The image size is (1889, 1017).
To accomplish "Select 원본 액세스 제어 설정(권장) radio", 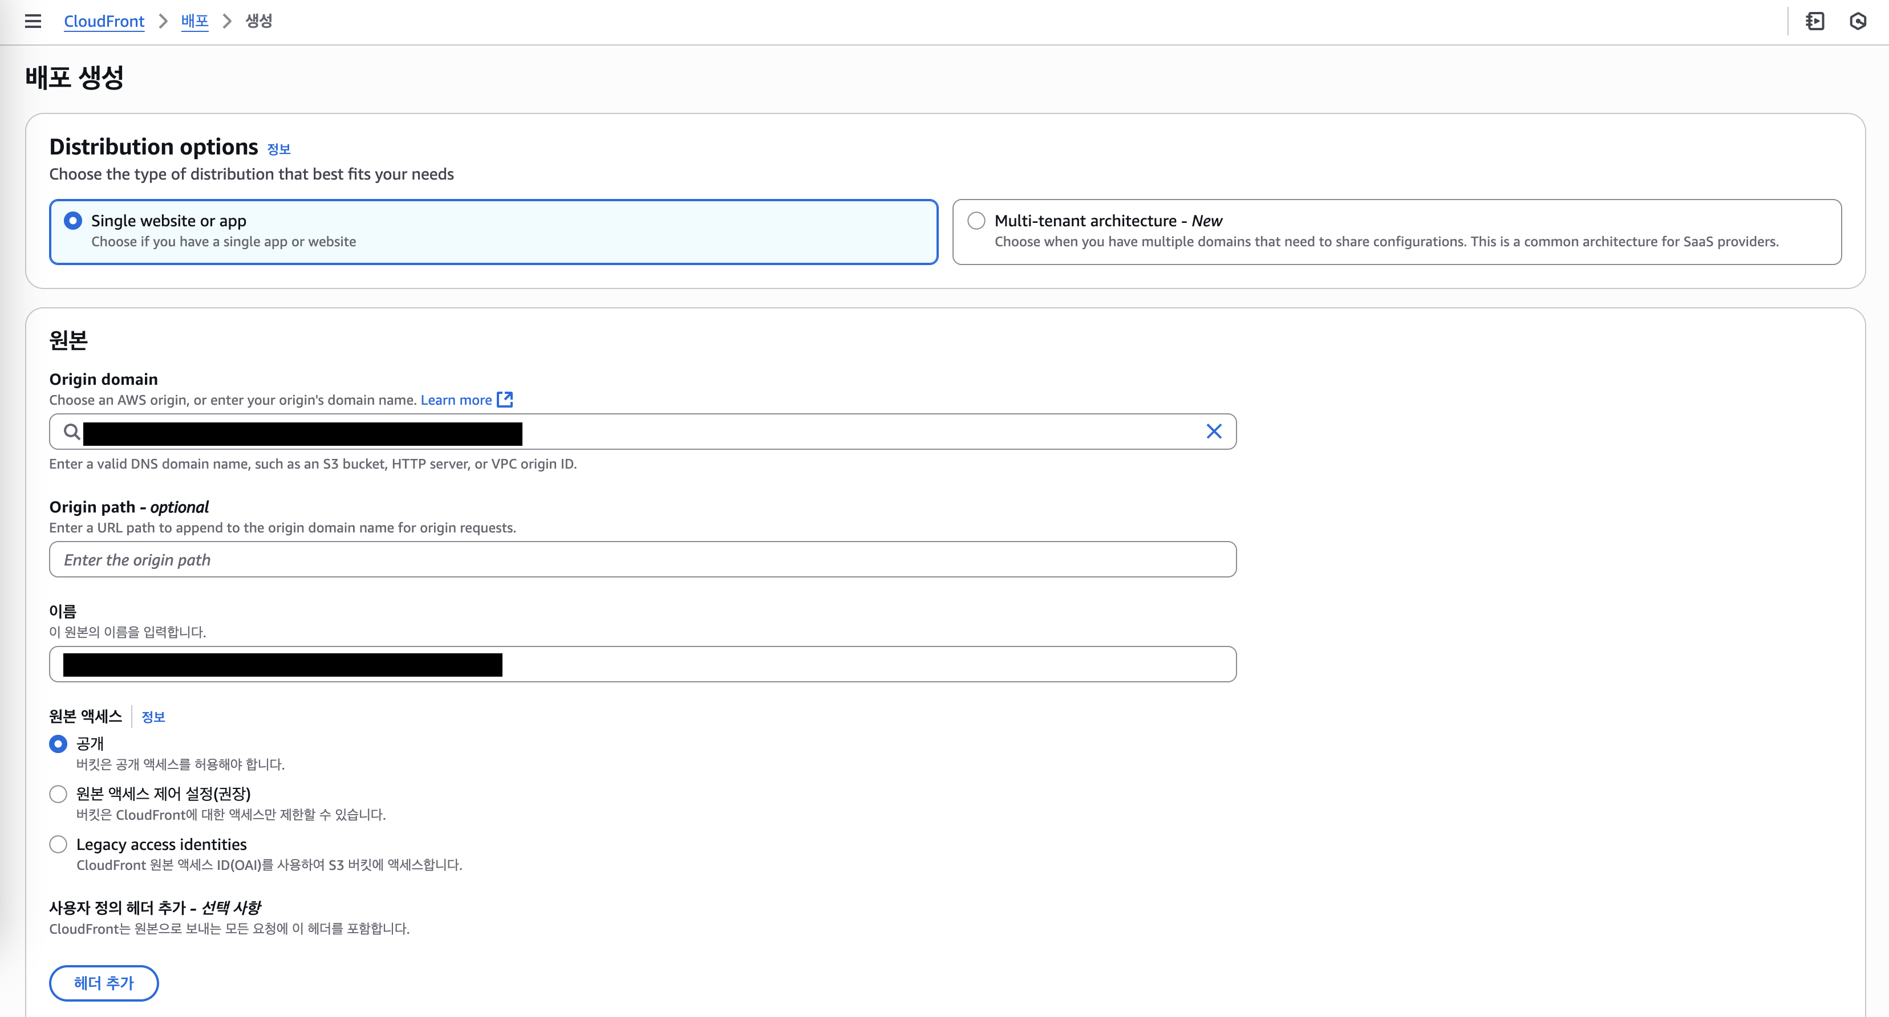I will click(x=58, y=794).
